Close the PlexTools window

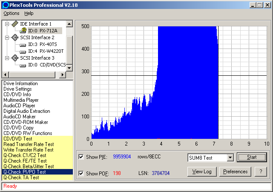tap(267, 5)
